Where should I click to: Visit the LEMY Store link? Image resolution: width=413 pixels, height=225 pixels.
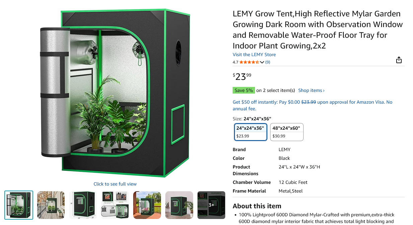pyautogui.click(x=254, y=54)
